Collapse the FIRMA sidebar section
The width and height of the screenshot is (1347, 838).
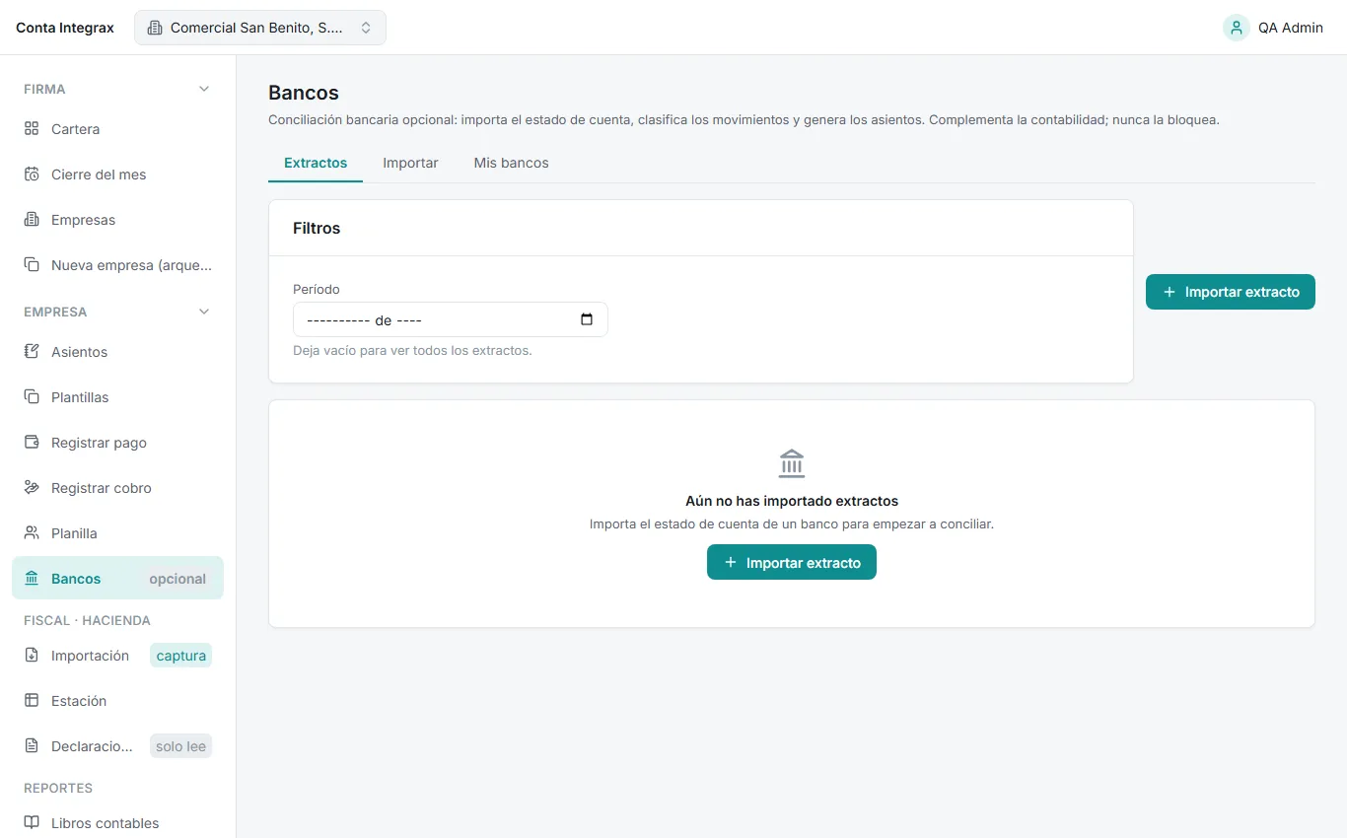204,89
